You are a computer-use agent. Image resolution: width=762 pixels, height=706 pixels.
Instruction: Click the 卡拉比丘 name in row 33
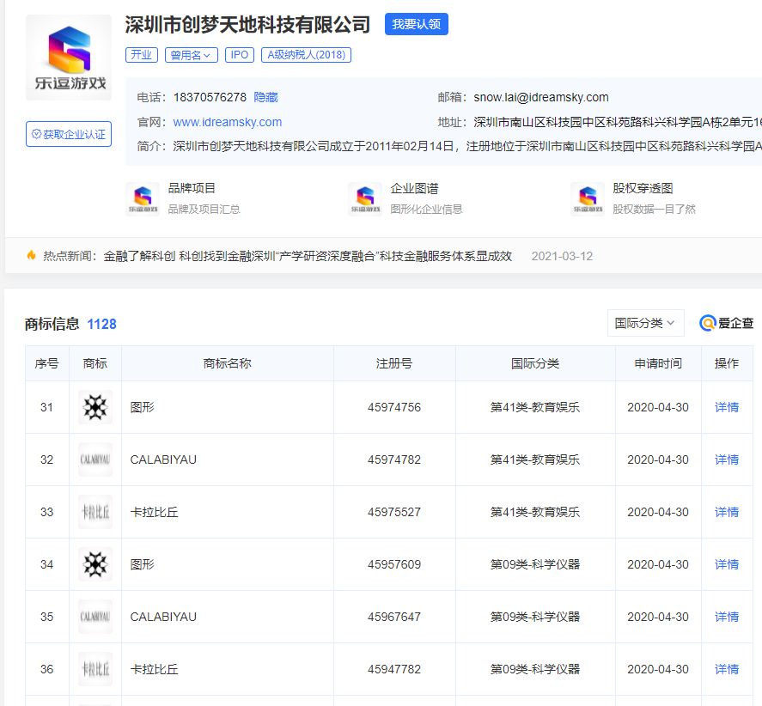coord(154,512)
